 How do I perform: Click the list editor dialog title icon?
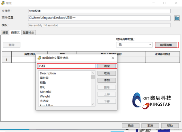coord(39,58)
